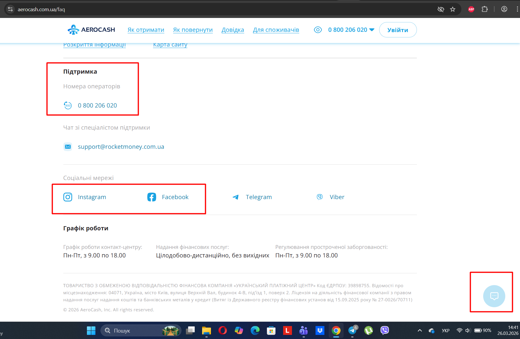Open Task View on the taskbar
Screen dimensions: 520x339
tap(190, 330)
